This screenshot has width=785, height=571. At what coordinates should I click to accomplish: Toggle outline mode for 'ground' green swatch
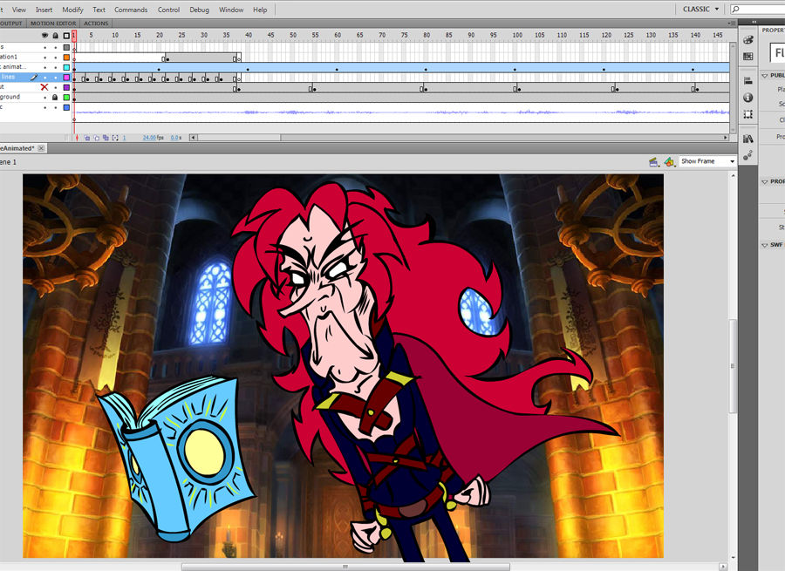66,97
